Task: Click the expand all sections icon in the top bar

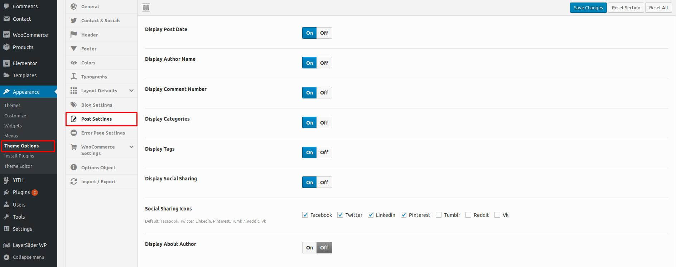Action: coord(146,8)
